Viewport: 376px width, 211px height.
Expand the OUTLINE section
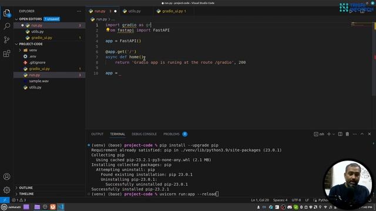click(x=26, y=188)
